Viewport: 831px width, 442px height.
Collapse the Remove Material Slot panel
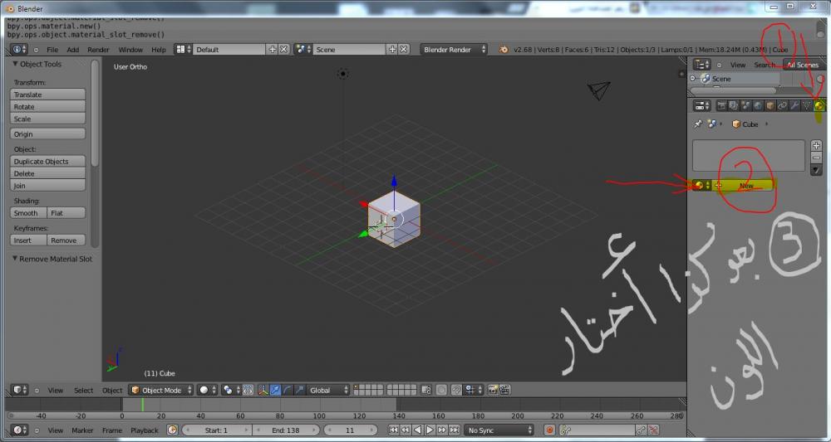(x=15, y=259)
